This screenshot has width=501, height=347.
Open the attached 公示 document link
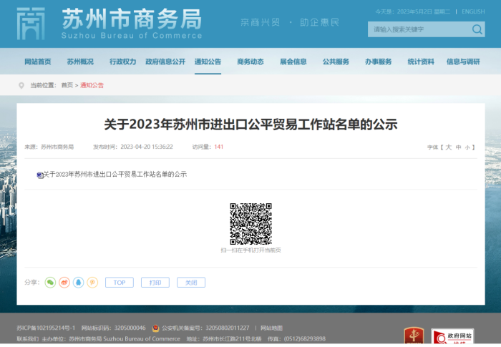(x=115, y=175)
